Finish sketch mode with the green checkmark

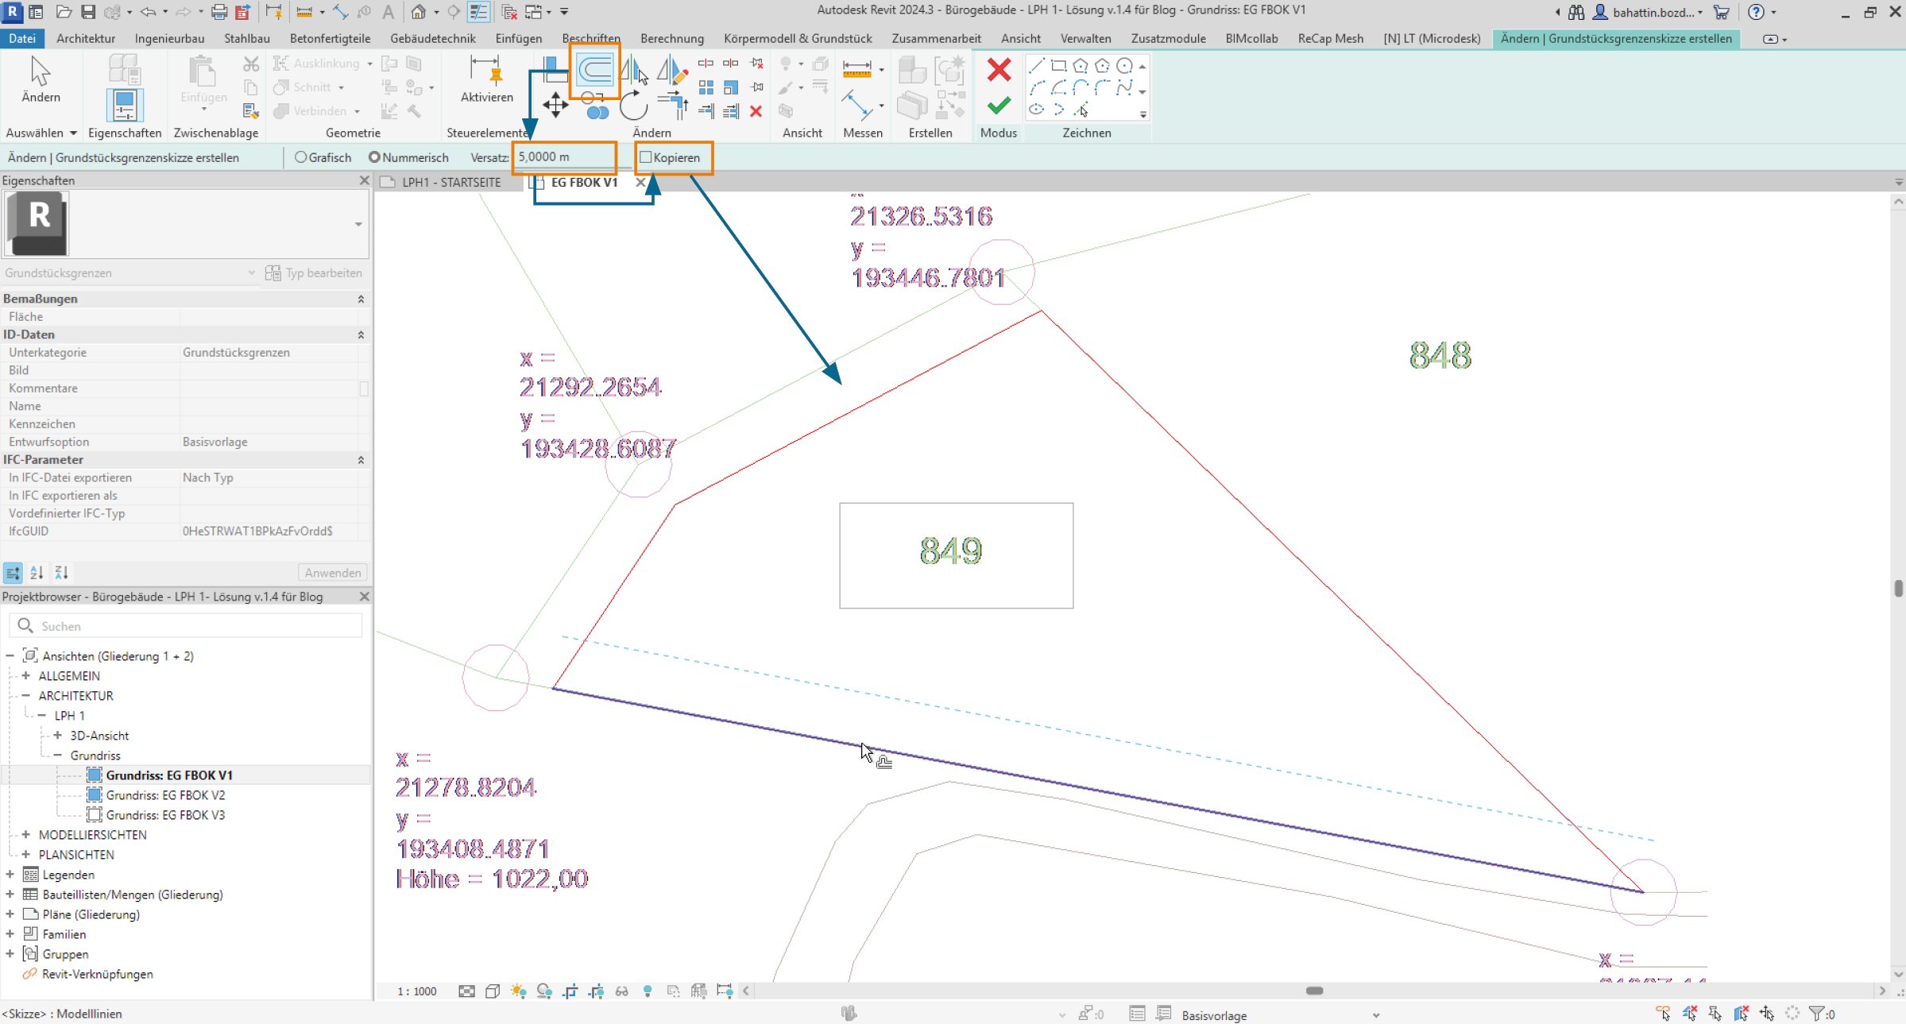click(999, 106)
